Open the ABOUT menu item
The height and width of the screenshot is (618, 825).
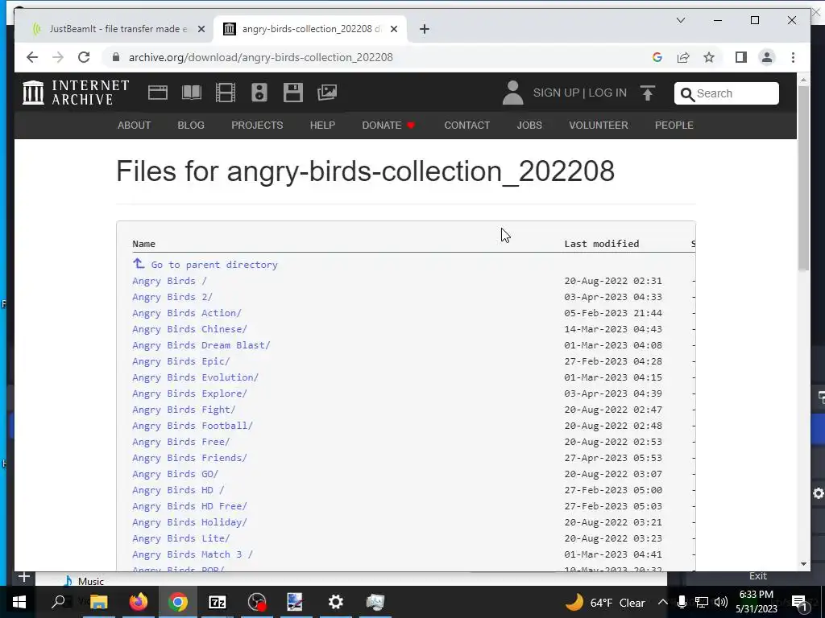coord(135,125)
